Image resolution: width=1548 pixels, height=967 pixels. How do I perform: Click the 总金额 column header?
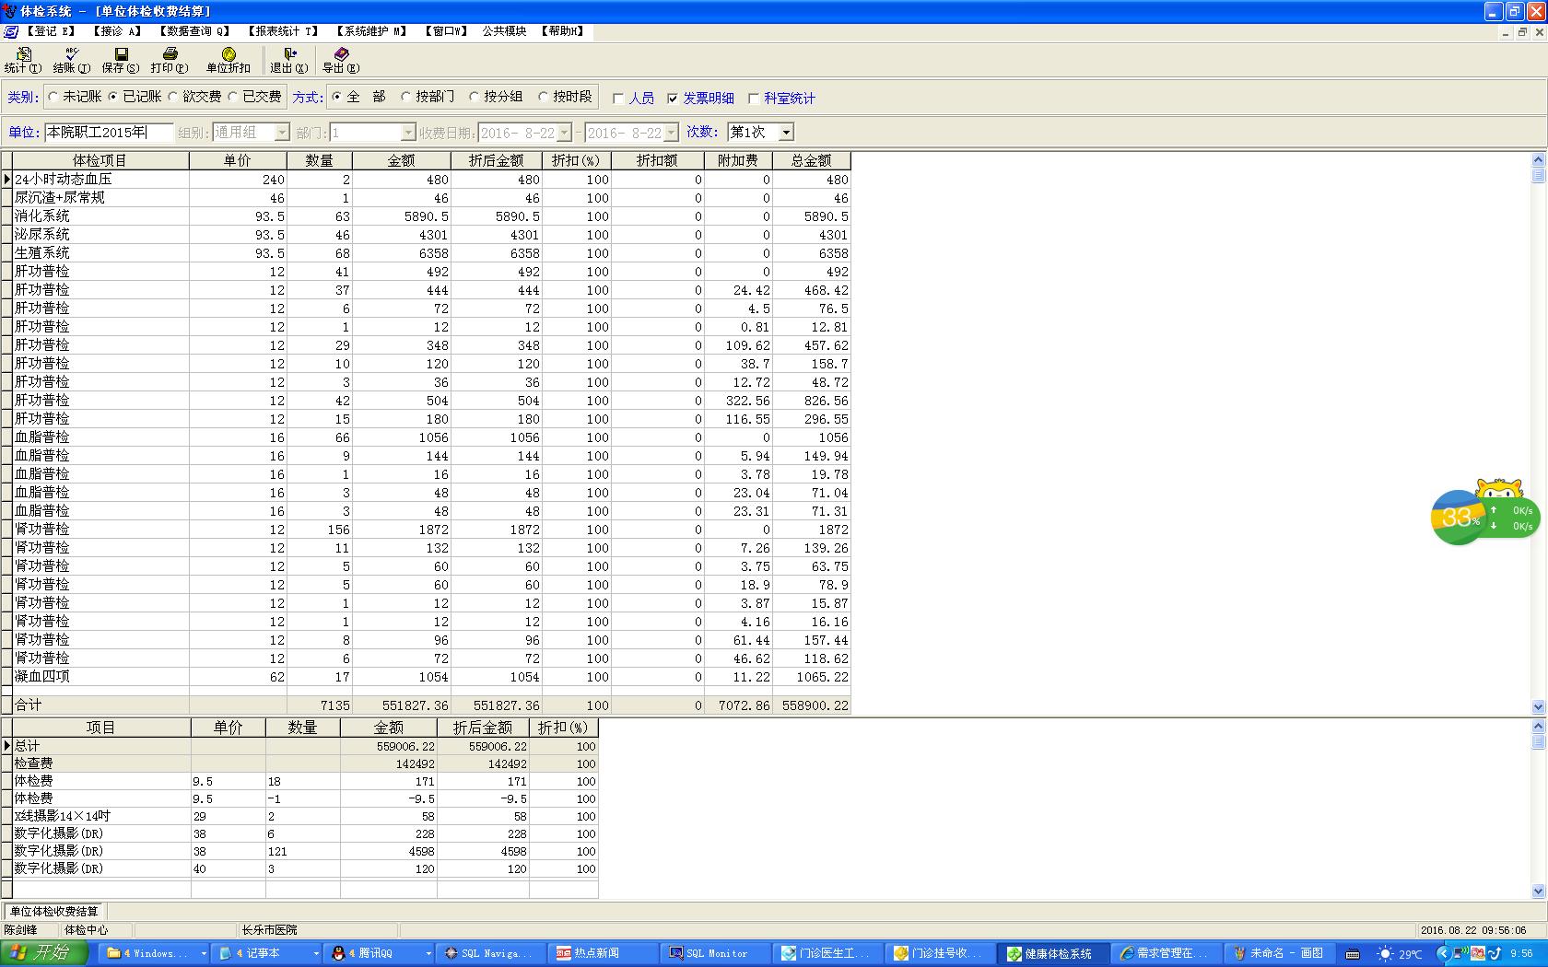pyautogui.click(x=811, y=160)
